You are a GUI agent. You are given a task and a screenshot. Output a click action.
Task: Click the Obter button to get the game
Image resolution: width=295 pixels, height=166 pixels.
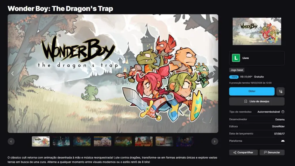(252, 91)
